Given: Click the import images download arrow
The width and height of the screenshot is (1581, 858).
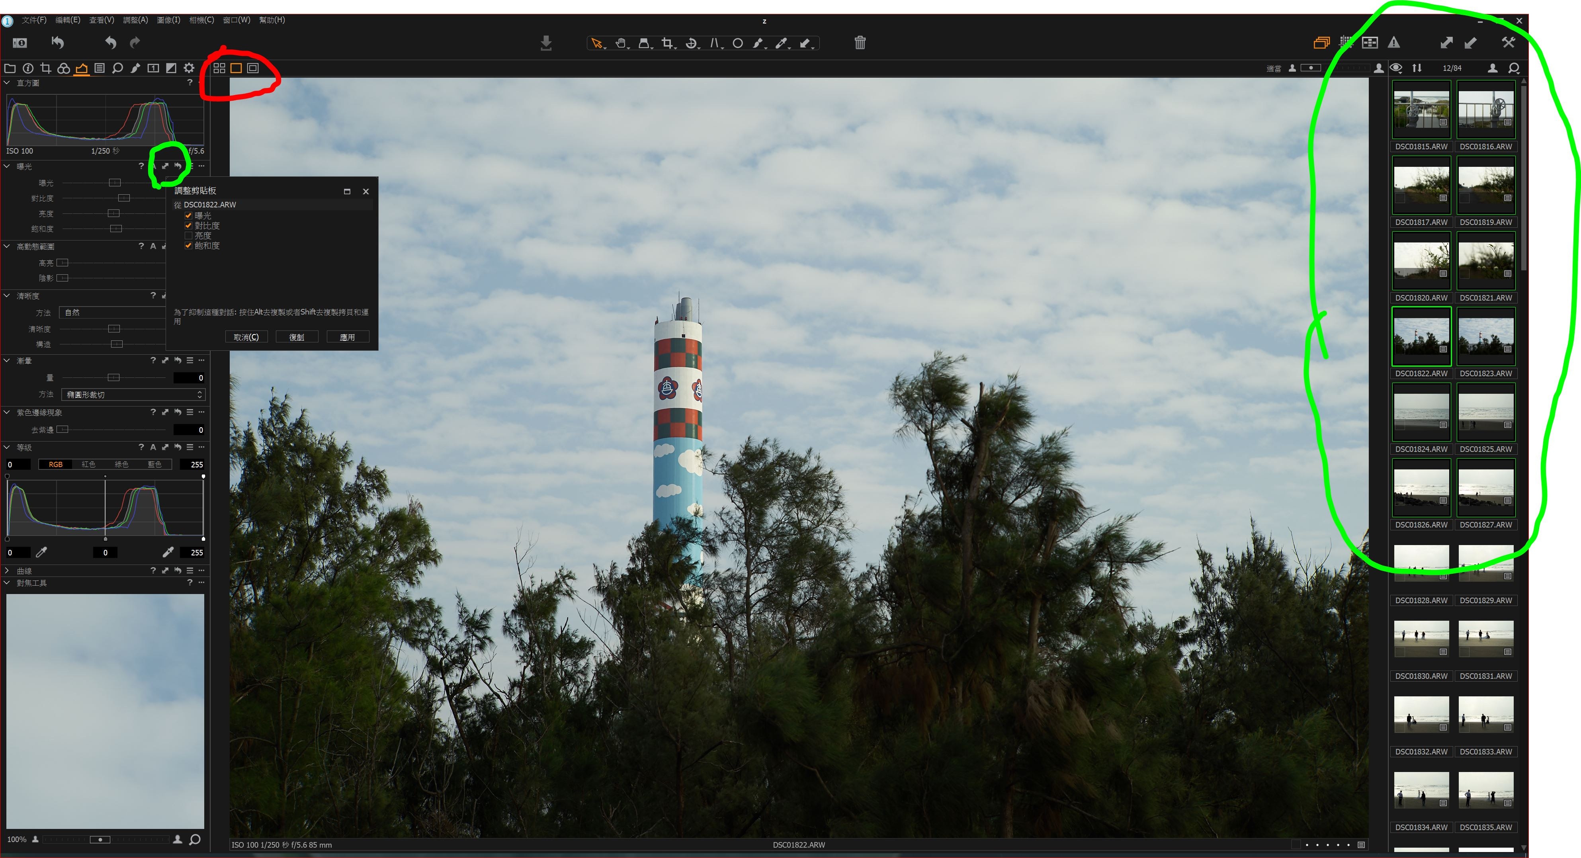Looking at the screenshot, I should pos(545,42).
